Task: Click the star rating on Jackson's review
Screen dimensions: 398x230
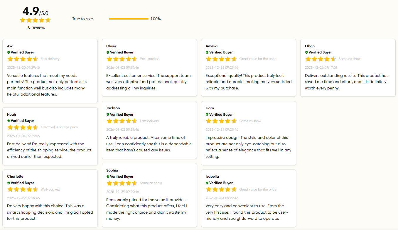Action: [122, 121]
